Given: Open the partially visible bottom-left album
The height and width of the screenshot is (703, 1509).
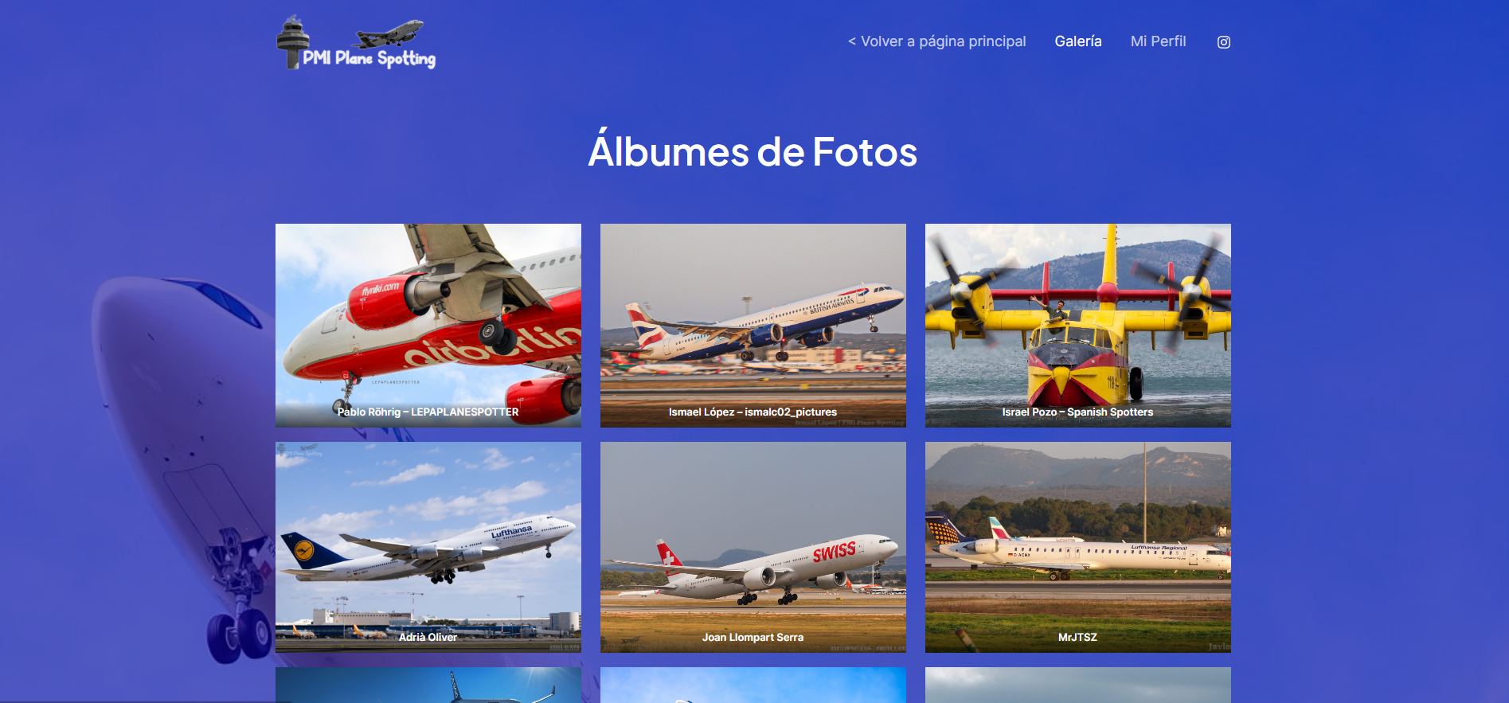Looking at the screenshot, I should tap(428, 685).
